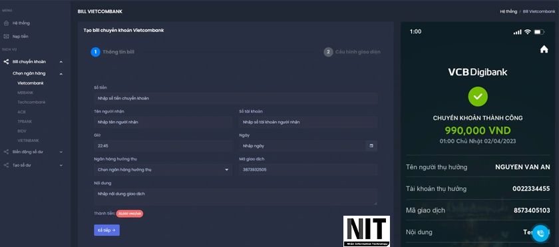
Task: Click the Biến động số dư icon
Action: click(6, 152)
